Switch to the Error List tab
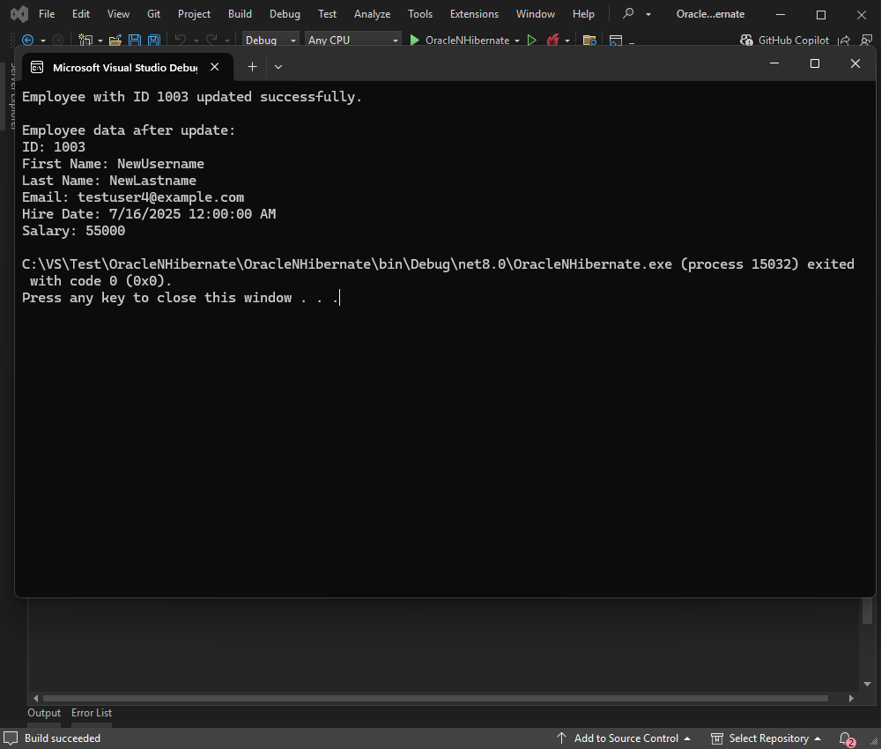 (91, 713)
